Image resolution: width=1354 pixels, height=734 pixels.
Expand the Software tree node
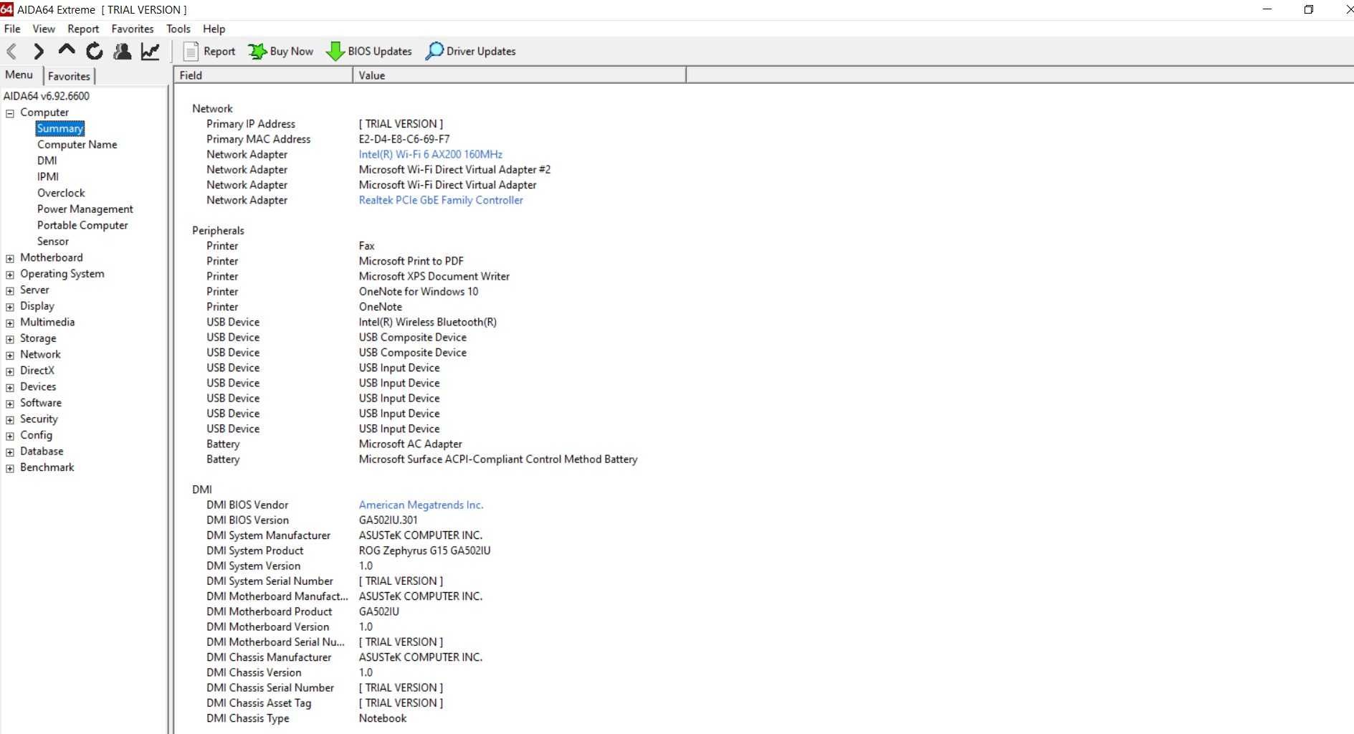click(x=10, y=404)
